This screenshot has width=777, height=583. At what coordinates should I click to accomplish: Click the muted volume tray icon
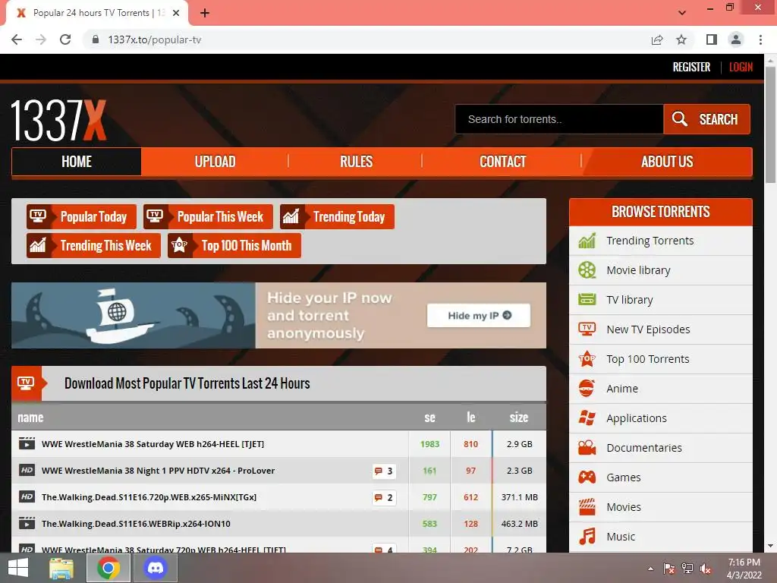pyautogui.click(x=706, y=569)
